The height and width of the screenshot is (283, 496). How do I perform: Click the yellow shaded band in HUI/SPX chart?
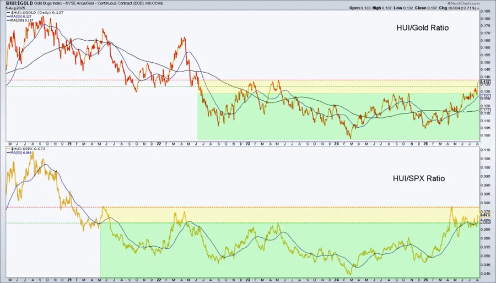[276, 215]
